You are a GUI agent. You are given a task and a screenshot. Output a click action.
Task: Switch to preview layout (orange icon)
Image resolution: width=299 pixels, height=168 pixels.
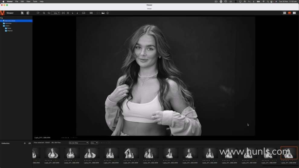289,13
